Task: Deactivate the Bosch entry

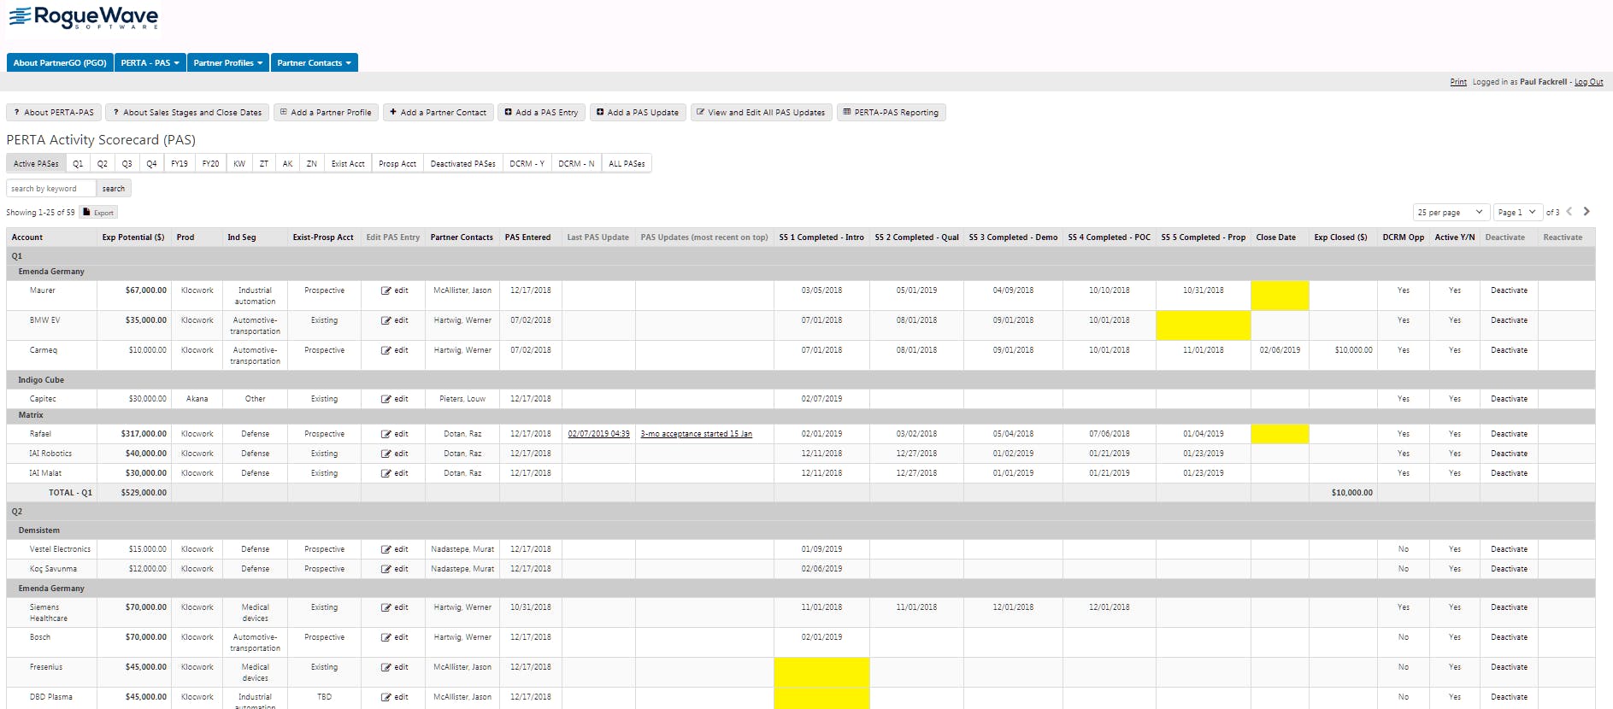Action: 1509,637
